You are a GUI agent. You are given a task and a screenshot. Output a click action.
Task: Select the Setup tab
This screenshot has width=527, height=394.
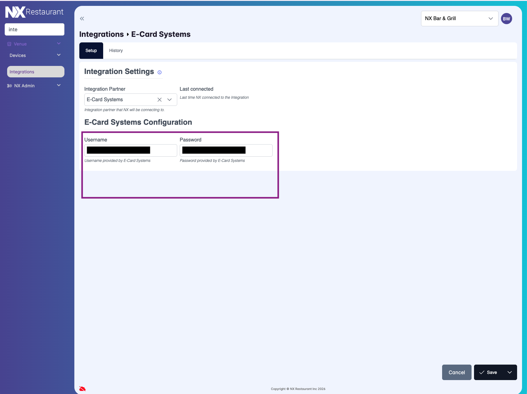(x=91, y=50)
